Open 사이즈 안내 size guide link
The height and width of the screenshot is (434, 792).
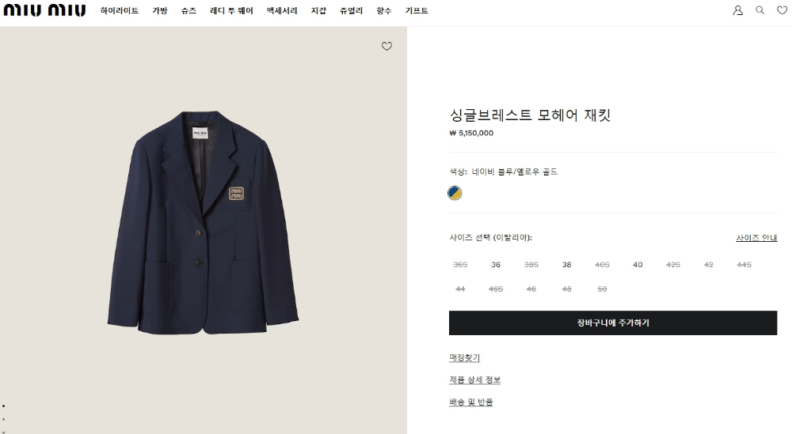coord(756,238)
